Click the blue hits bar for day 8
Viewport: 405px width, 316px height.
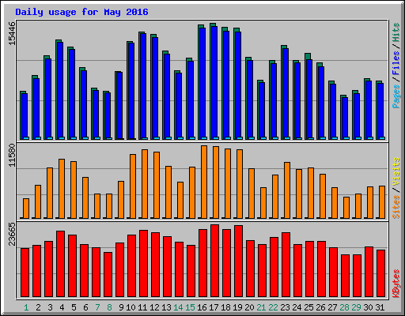[x=108, y=116]
